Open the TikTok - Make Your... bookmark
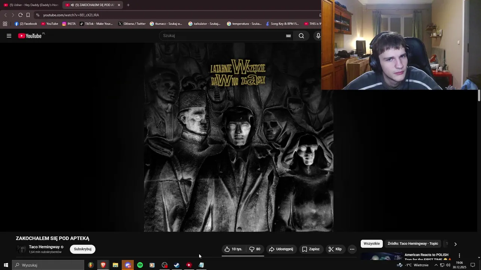The width and height of the screenshot is (481, 270). (x=96, y=24)
